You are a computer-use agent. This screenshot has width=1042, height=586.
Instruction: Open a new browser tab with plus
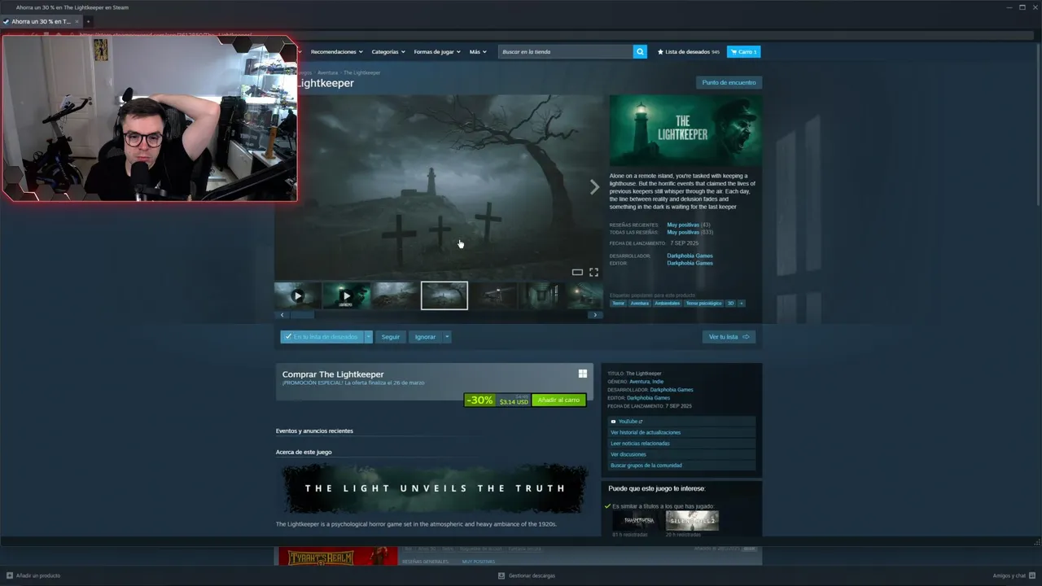click(88, 21)
